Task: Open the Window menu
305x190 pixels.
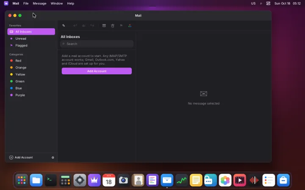Action: (x=57, y=3)
